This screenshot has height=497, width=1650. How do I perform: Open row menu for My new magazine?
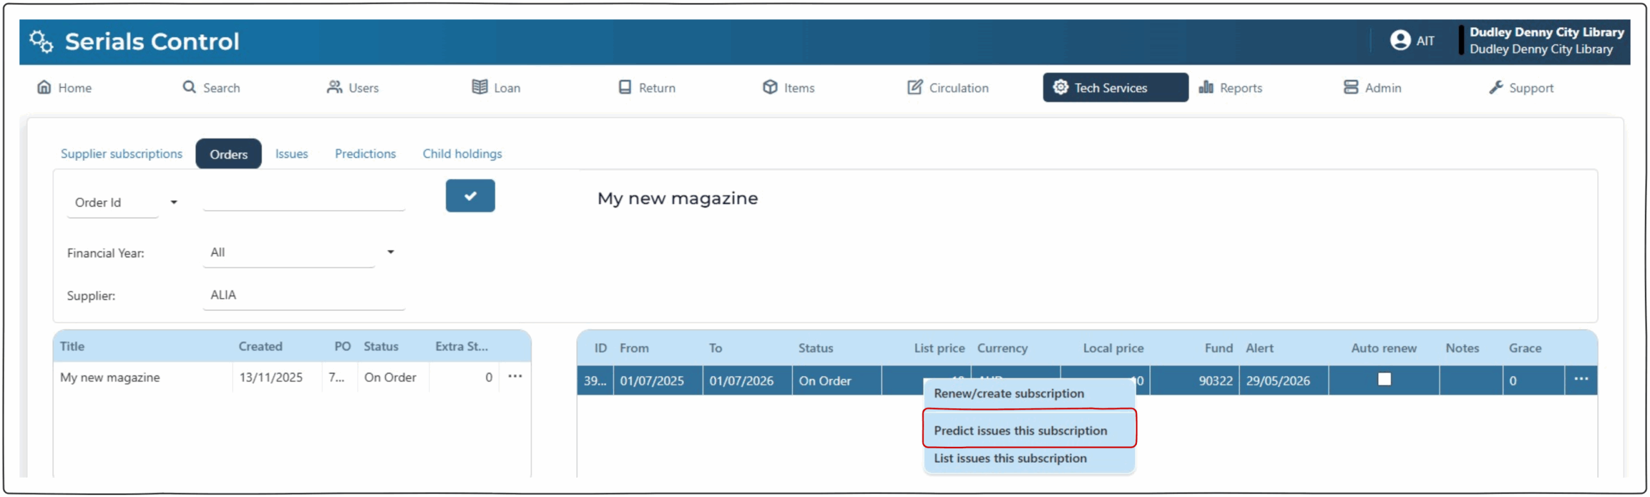(x=514, y=377)
